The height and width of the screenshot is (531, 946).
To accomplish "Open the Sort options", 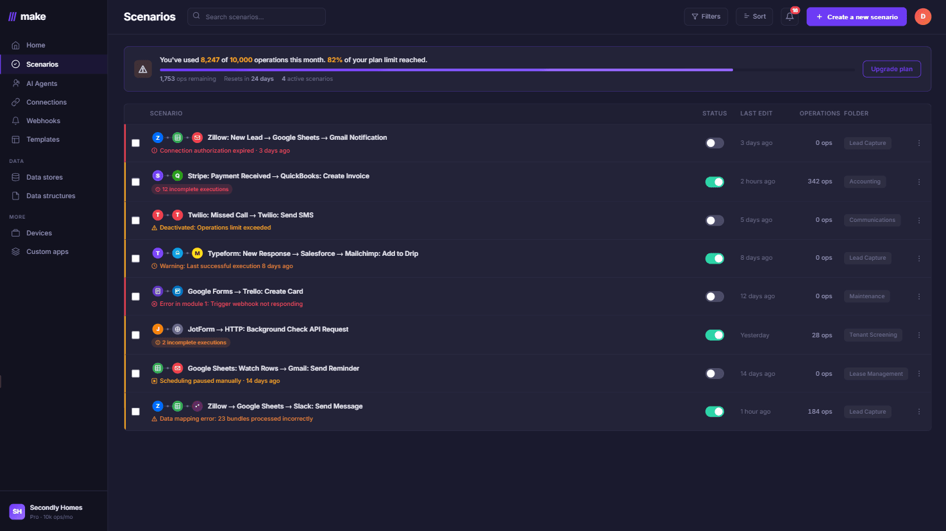I will (x=754, y=16).
